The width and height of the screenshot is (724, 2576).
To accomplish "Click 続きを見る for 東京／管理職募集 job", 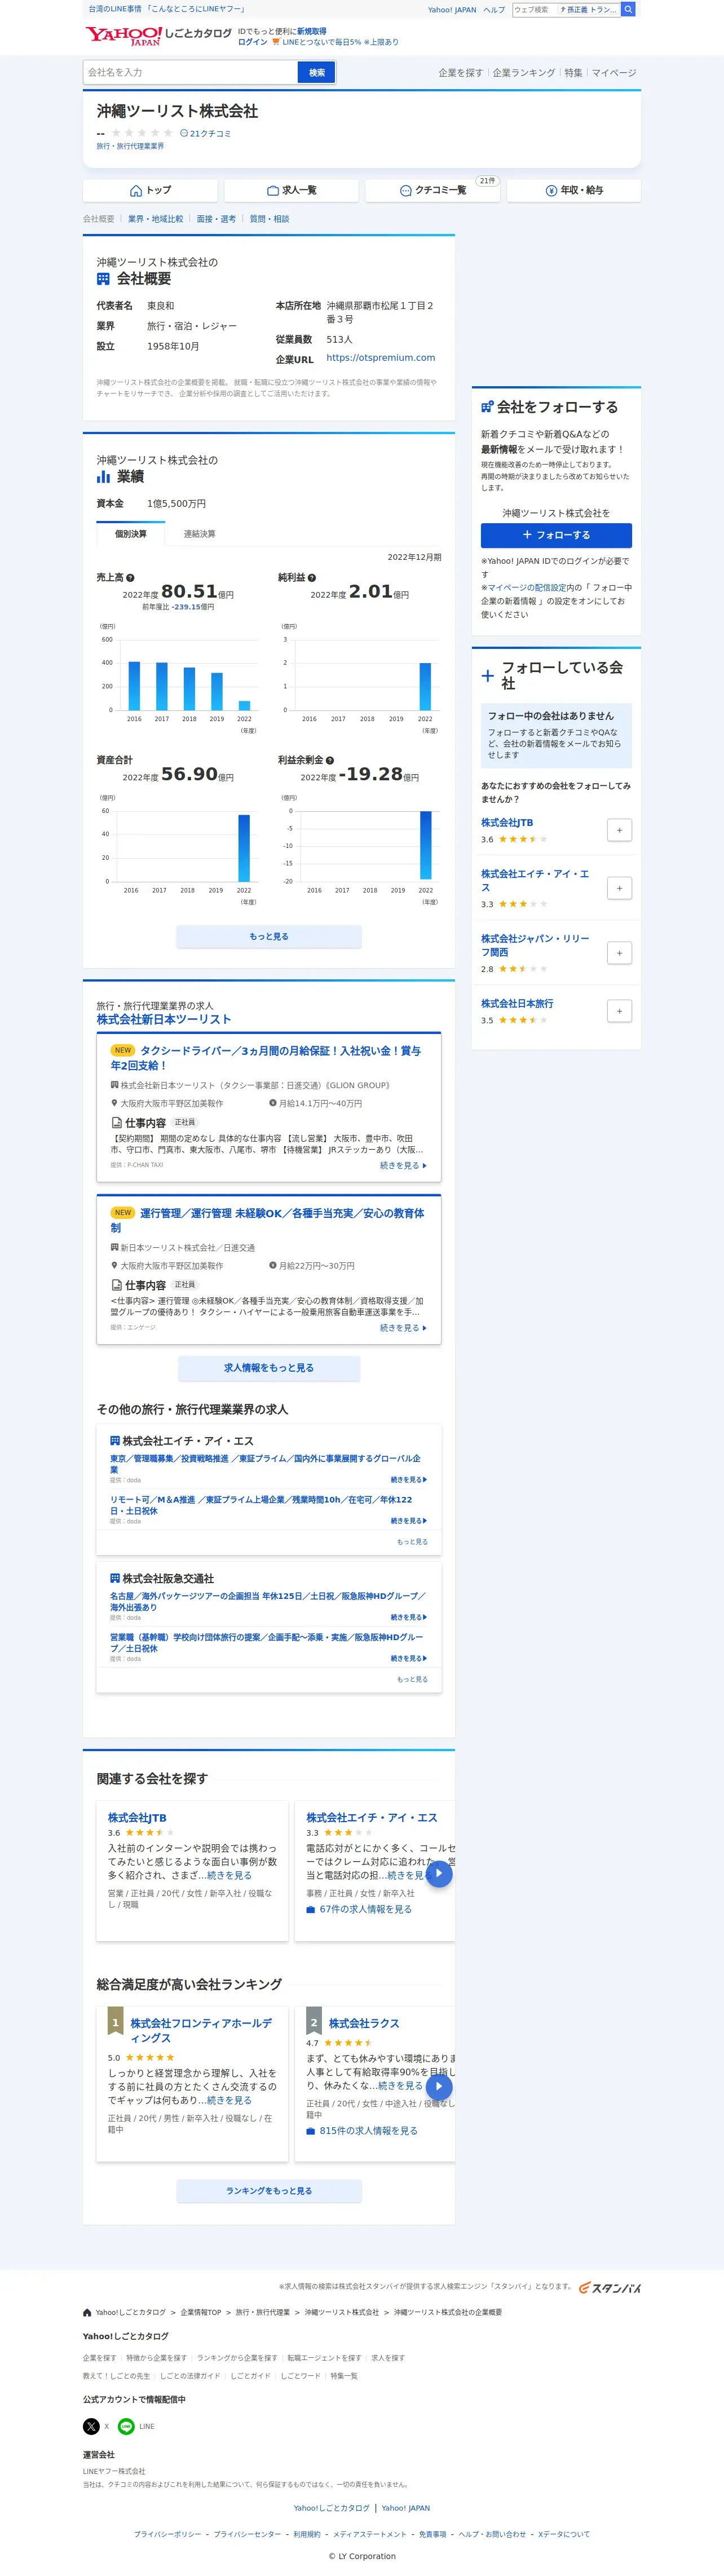I will pyautogui.click(x=409, y=1479).
